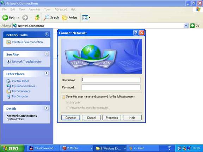Open the My Documents link
Viewport: 203px width, 152px height.
[21, 91]
